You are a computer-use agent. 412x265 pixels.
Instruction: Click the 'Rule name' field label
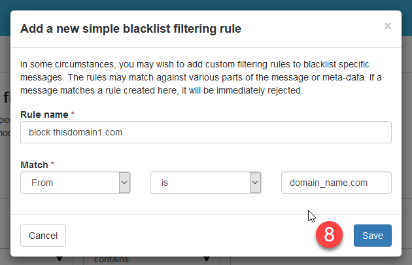[x=44, y=115]
